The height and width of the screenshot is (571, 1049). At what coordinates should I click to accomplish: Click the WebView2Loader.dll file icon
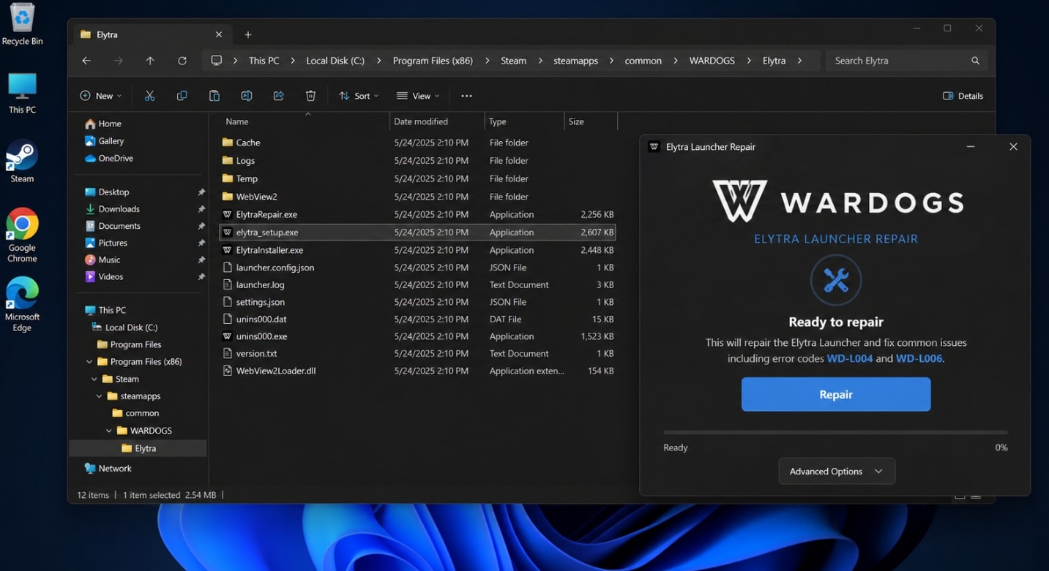click(228, 371)
